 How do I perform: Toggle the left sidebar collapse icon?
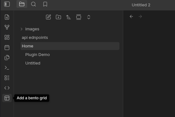[7, 4]
